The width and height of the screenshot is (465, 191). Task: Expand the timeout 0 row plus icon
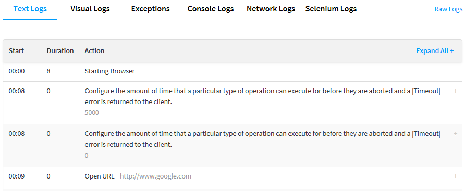pos(456,134)
